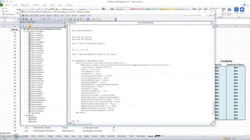
Task: Switch to Excel Page Layout ribbon tab
Action: [25, 5]
